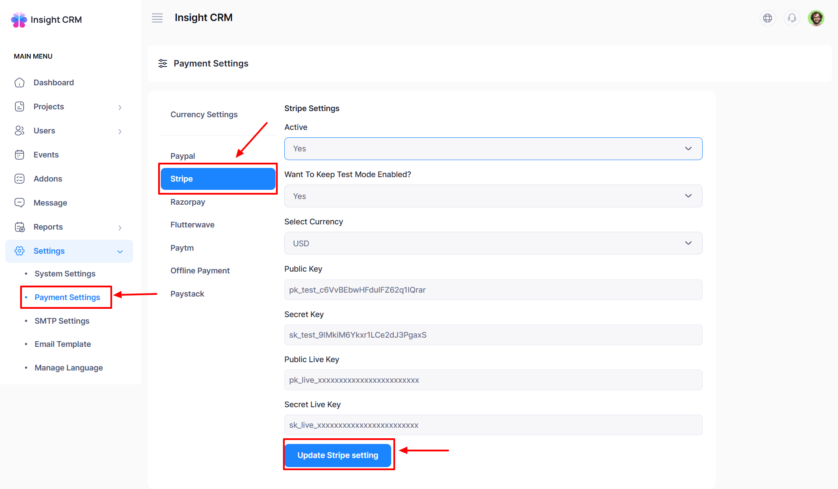The width and height of the screenshot is (838, 489).
Task: Expand the Projects menu chevron
Action: tap(120, 107)
